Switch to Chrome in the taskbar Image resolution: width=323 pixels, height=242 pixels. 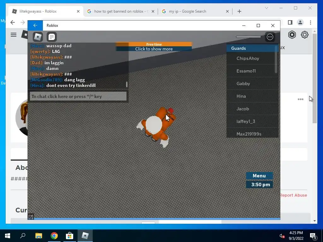coord(54,236)
